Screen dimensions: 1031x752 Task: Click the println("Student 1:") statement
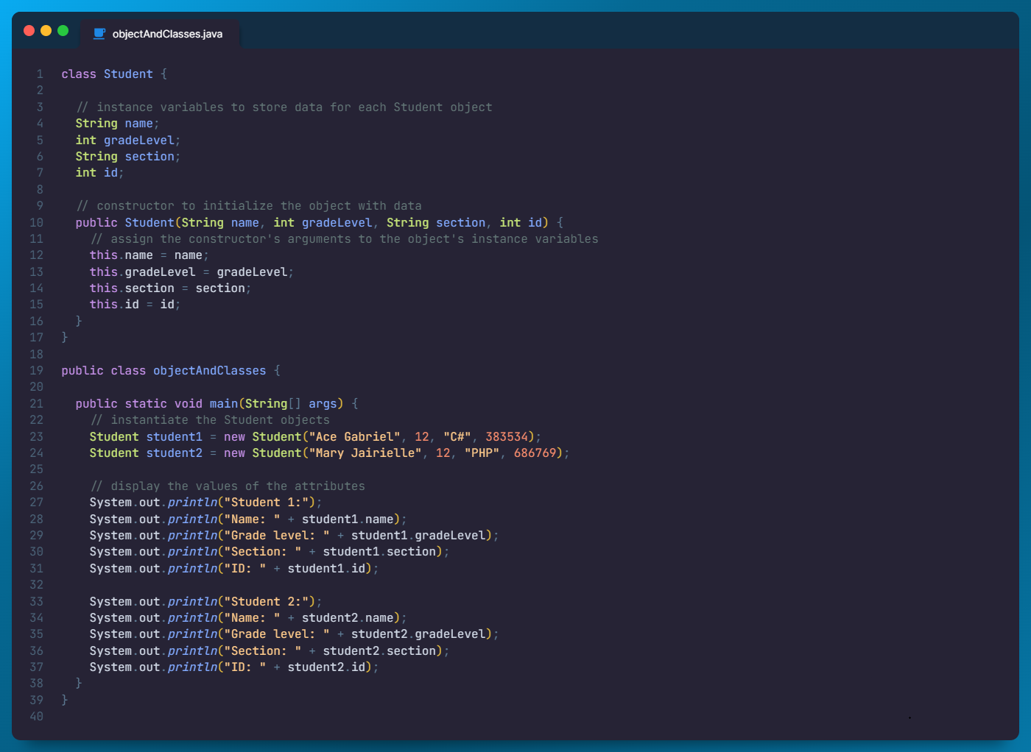[x=206, y=503]
